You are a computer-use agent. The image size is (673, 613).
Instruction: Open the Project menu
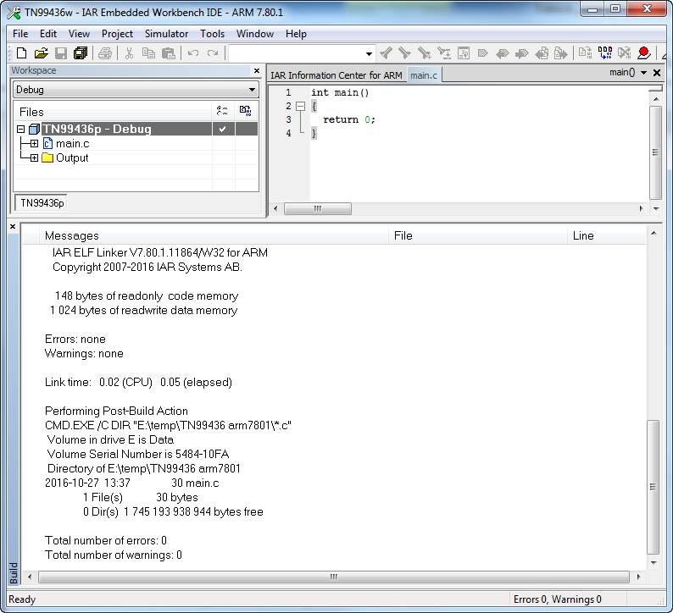coord(117,34)
